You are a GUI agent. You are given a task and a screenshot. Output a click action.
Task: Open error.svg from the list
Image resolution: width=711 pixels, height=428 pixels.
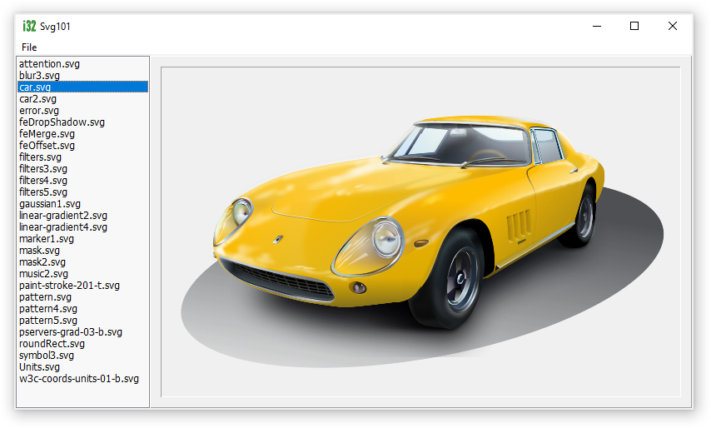coord(39,111)
